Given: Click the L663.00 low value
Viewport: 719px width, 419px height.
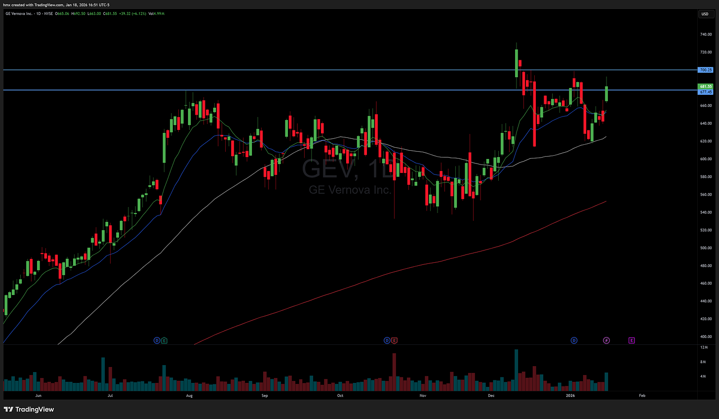Looking at the screenshot, I should (x=94, y=14).
